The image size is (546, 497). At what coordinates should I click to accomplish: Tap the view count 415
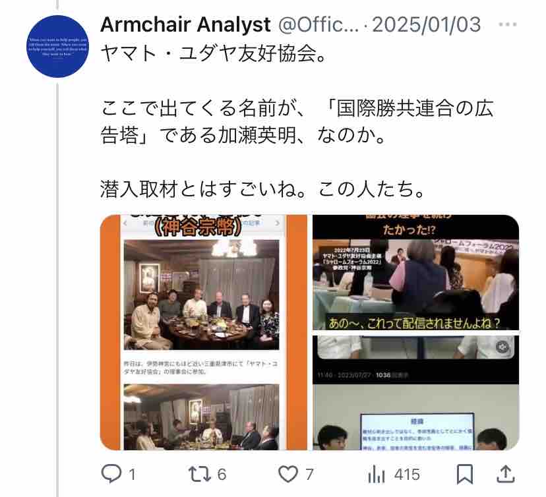click(x=407, y=475)
